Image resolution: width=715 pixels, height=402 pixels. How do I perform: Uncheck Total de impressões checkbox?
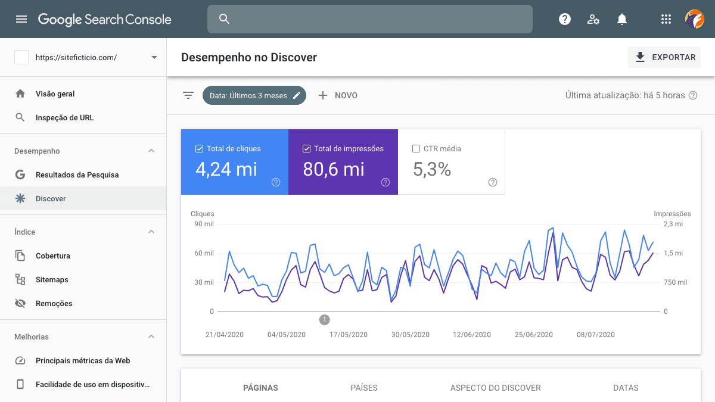pos(307,149)
